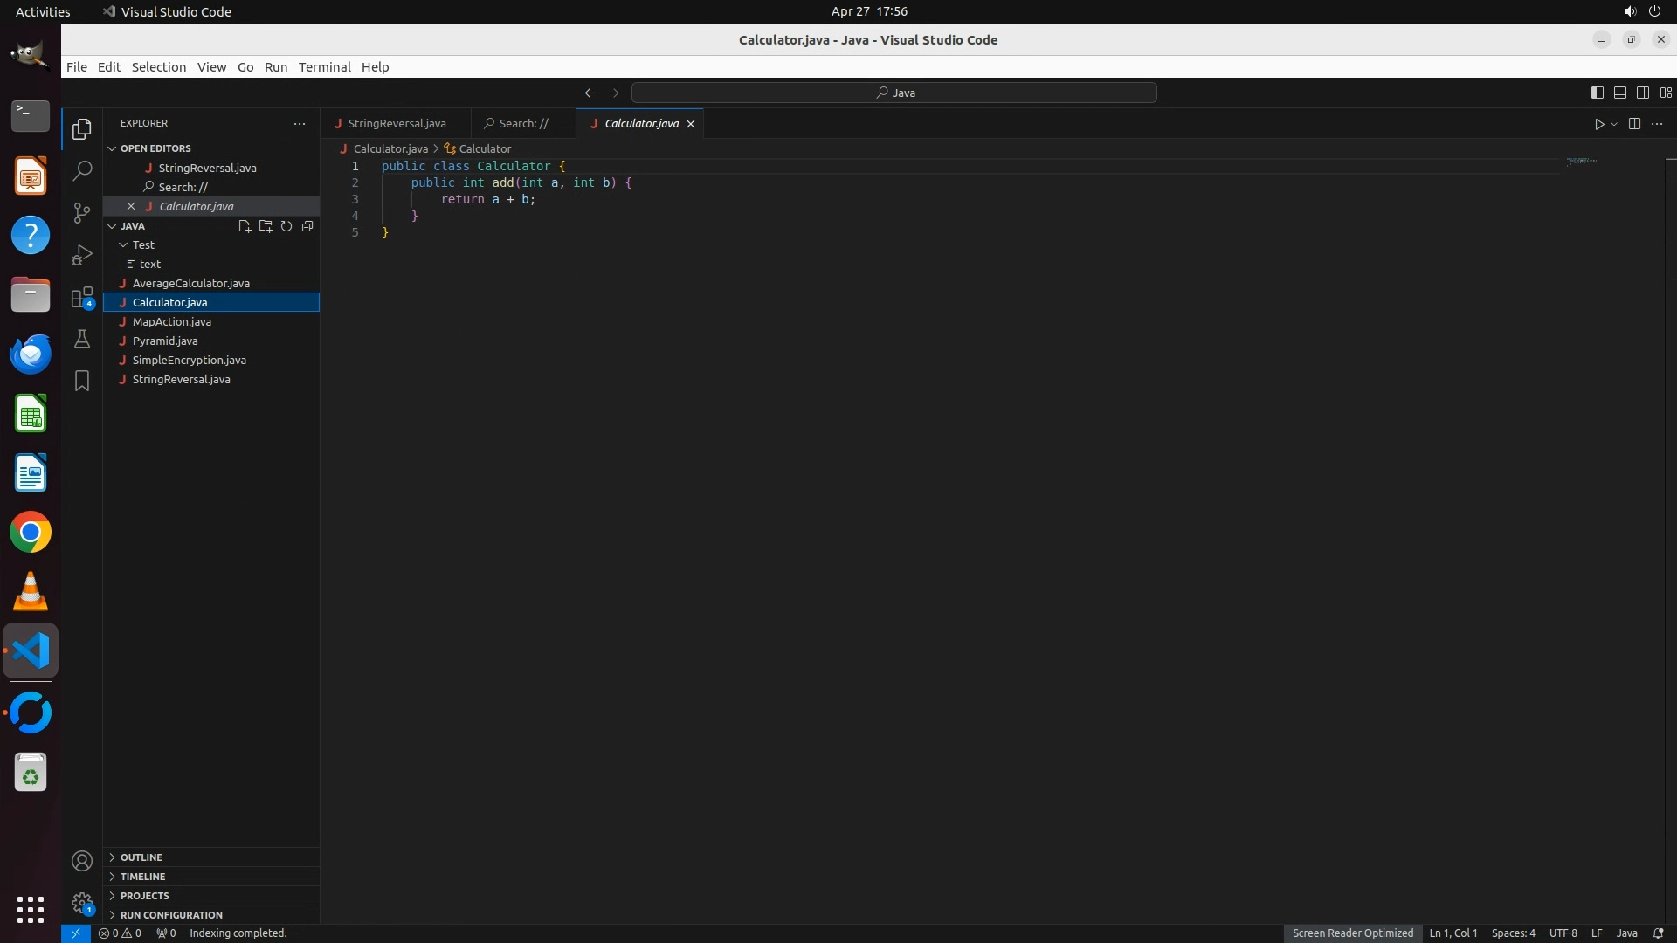Screen dimensions: 1677x943
Task: Click Collapse Folders icon in explorer
Action: [x=307, y=226]
